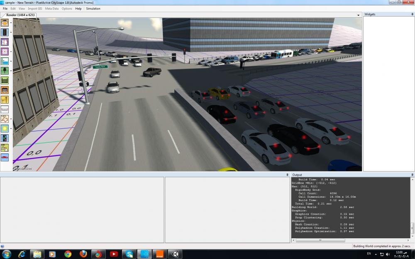415x259 pixels.
Task: Click 'Building World completed' status text
Action: [x=382, y=246]
